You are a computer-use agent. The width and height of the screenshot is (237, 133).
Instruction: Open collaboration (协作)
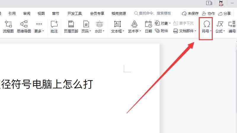pos(208,14)
